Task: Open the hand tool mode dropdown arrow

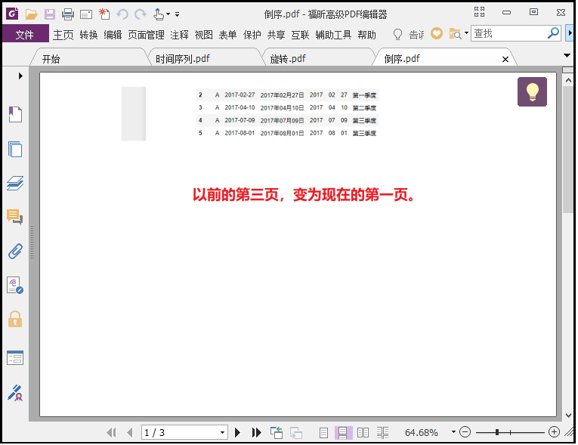Action: pos(168,14)
